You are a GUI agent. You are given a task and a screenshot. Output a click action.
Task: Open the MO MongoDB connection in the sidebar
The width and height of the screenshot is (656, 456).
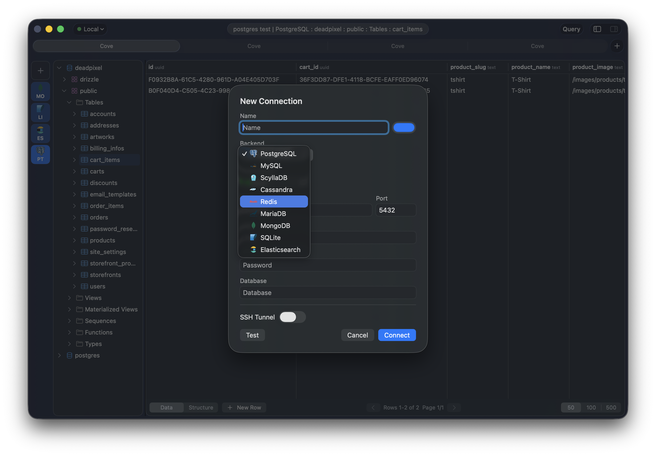[40, 91]
